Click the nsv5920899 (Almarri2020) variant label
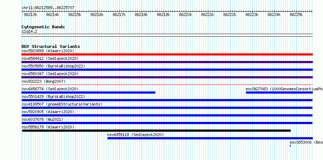 point(48,51)
